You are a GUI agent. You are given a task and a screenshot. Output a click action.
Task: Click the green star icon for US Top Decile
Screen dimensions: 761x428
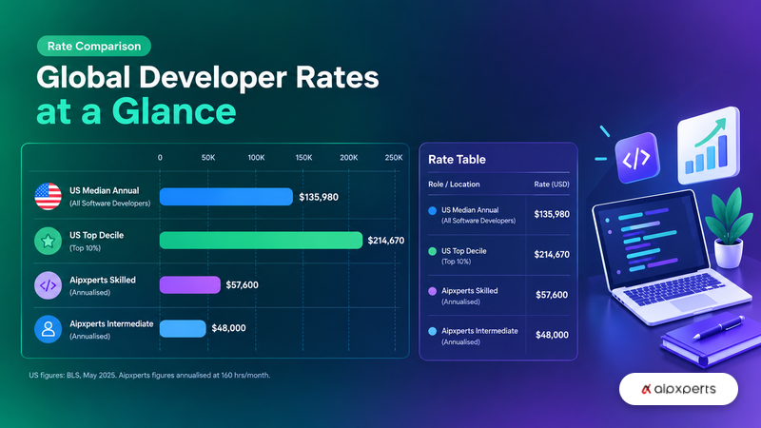49,241
